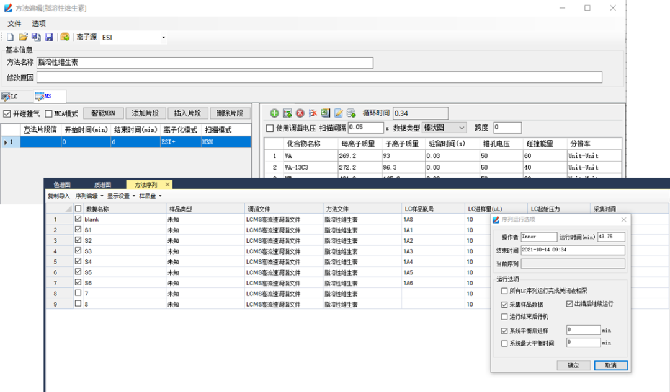The height and width of the screenshot is (392, 670).
Task: Click the 删除片段 button
Action: click(x=230, y=113)
